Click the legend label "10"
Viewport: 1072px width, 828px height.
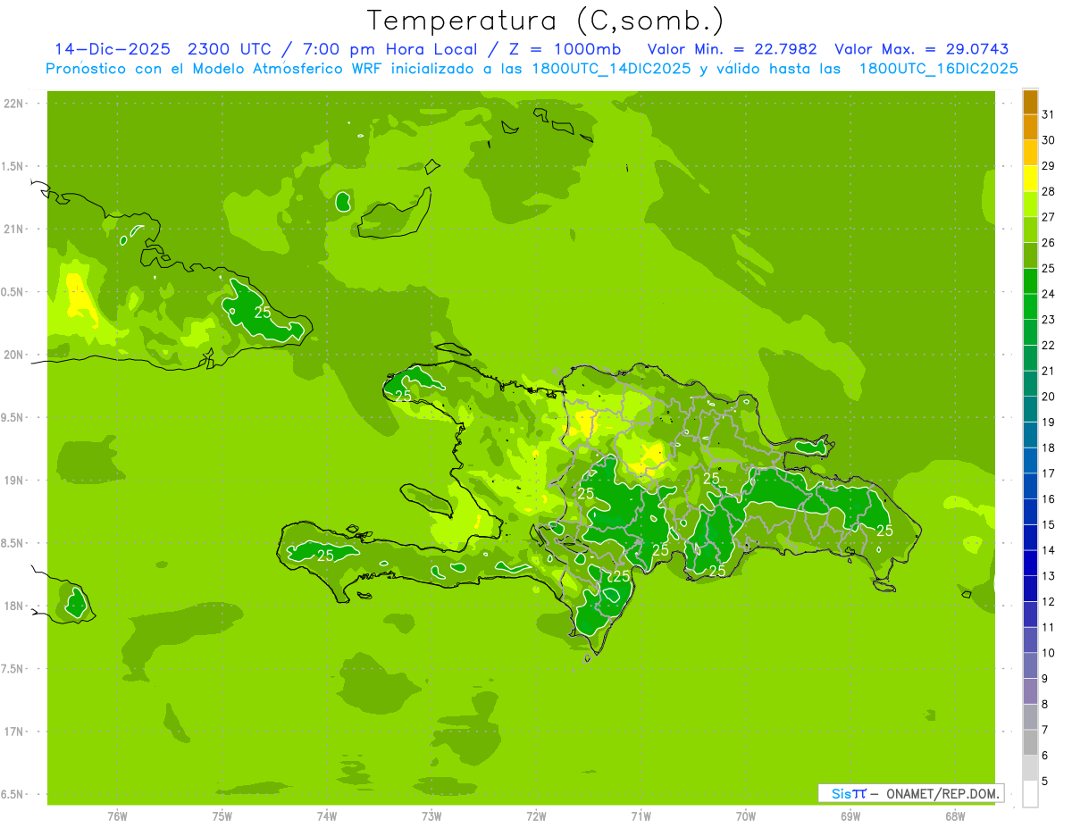[1049, 654]
